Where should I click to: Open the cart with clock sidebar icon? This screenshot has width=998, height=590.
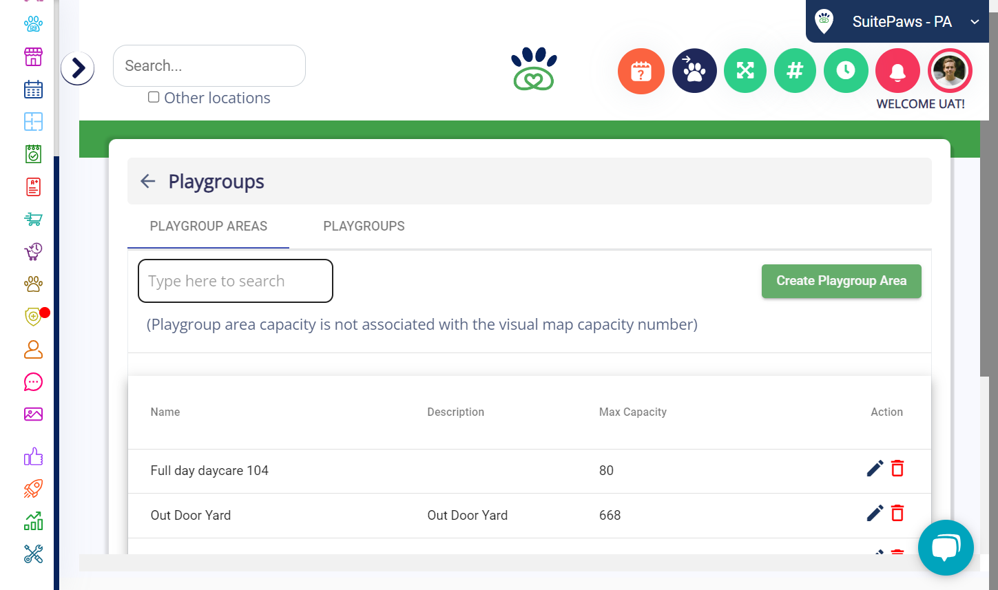(33, 252)
